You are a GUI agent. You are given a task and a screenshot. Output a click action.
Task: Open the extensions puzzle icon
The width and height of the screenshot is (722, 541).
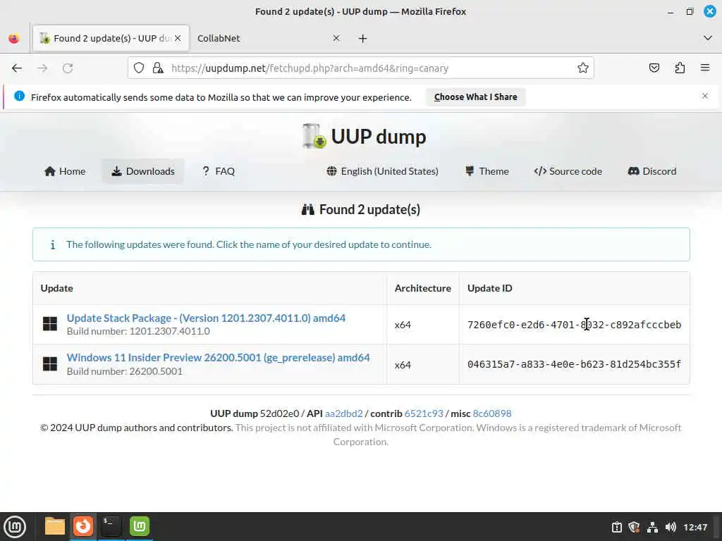(x=680, y=68)
